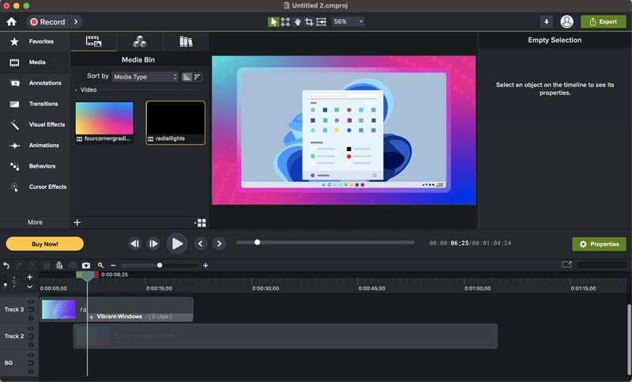Open the Favorites panel

[x=35, y=42]
